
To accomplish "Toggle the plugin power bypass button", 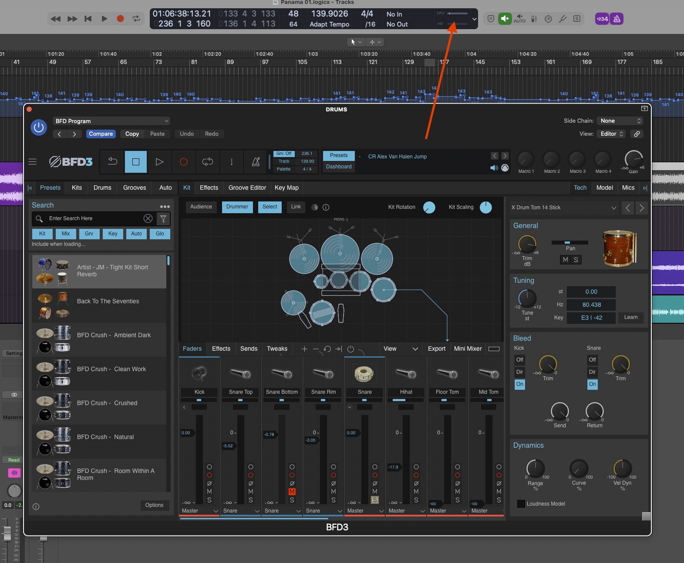I will tap(39, 127).
